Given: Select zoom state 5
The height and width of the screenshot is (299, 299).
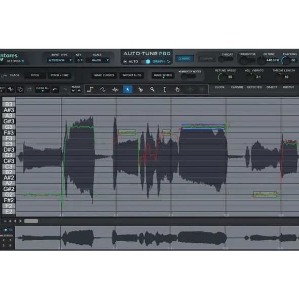Looking at the screenshot, I should pyautogui.click(x=4, y=245).
